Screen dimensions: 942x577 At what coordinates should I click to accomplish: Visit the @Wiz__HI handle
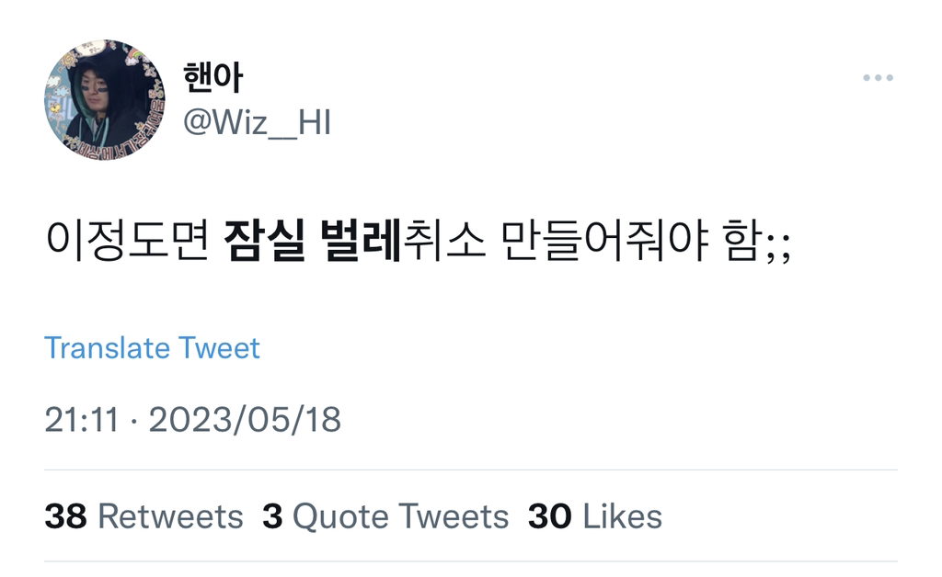pos(258,122)
